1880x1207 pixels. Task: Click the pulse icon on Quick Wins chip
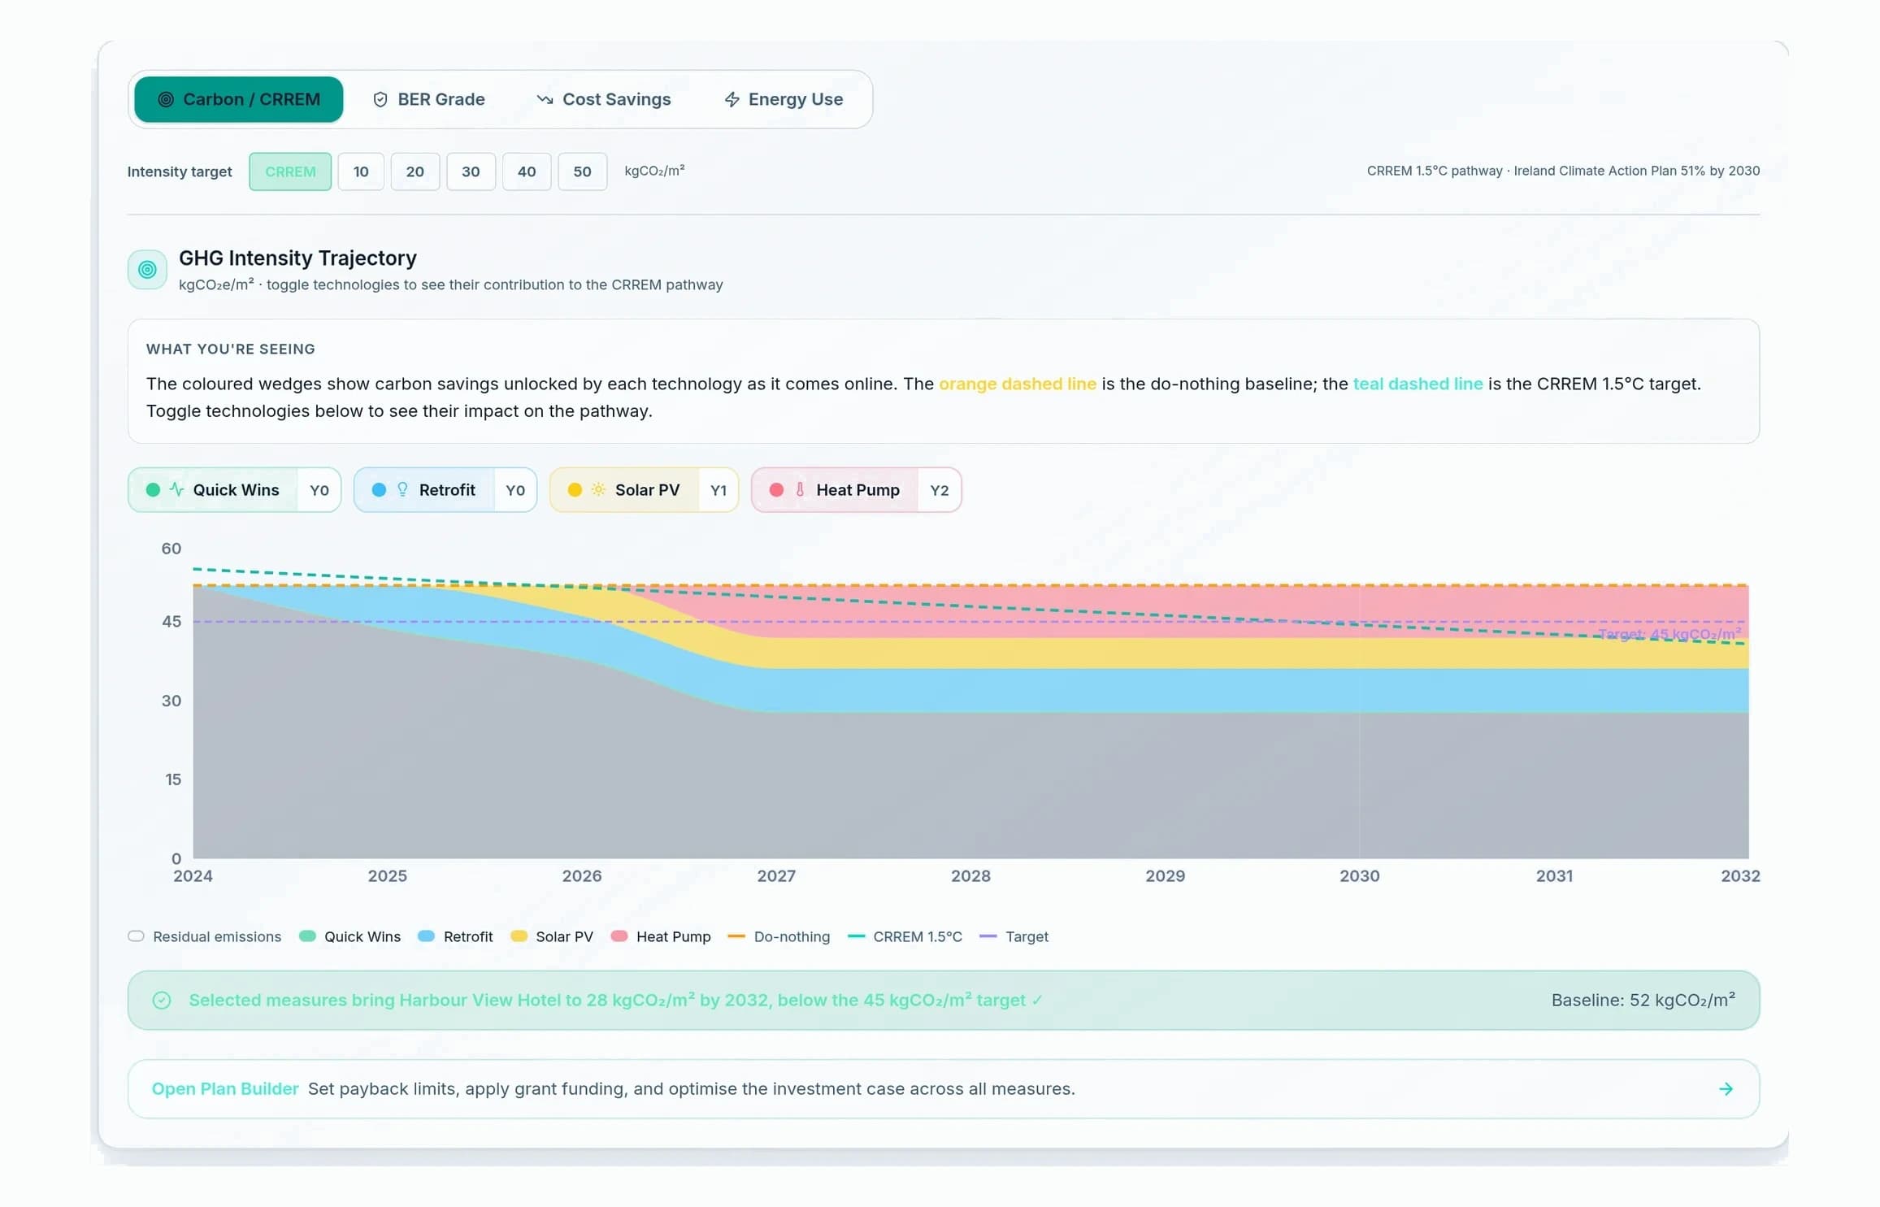(176, 489)
